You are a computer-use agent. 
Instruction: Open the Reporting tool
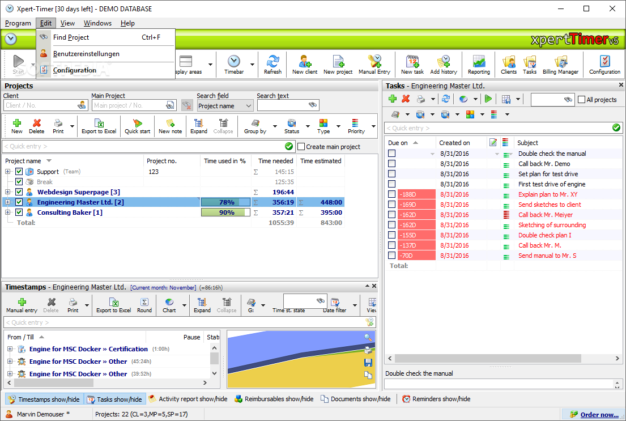pyautogui.click(x=479, y=64)
